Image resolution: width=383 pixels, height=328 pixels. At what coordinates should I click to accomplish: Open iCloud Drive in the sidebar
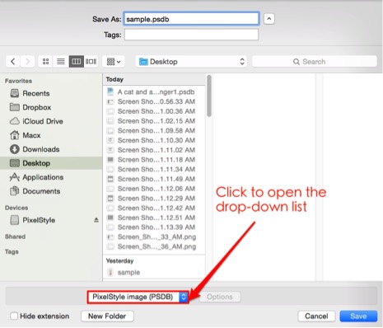pyautogui.click(x=51, y=121)
